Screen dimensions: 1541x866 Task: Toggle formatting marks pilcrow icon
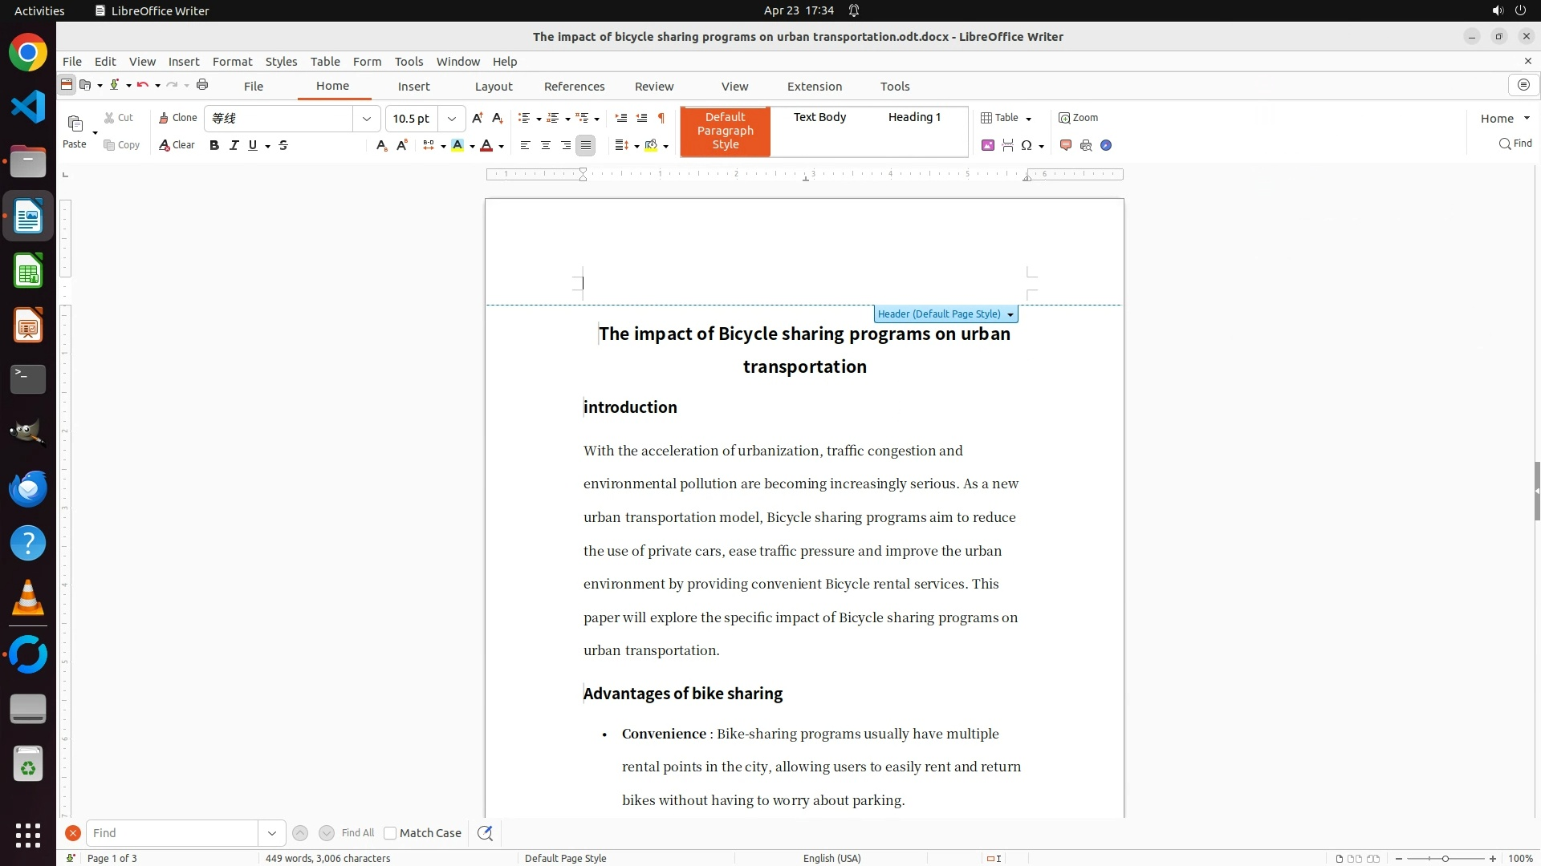coord(661,118)
